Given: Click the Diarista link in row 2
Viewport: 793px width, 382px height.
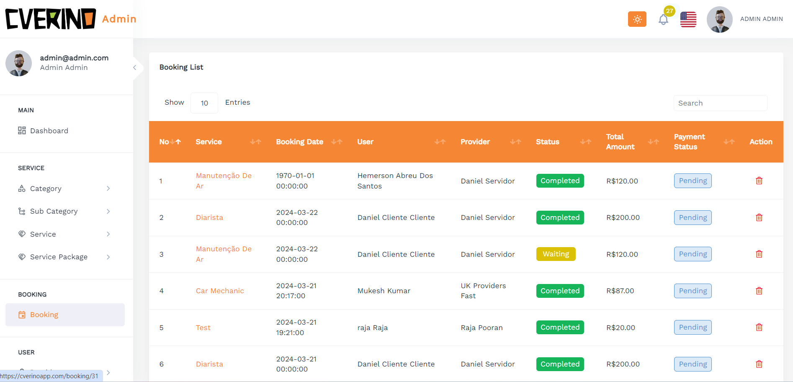Looking at the screenshot, I should pos(209,217).
